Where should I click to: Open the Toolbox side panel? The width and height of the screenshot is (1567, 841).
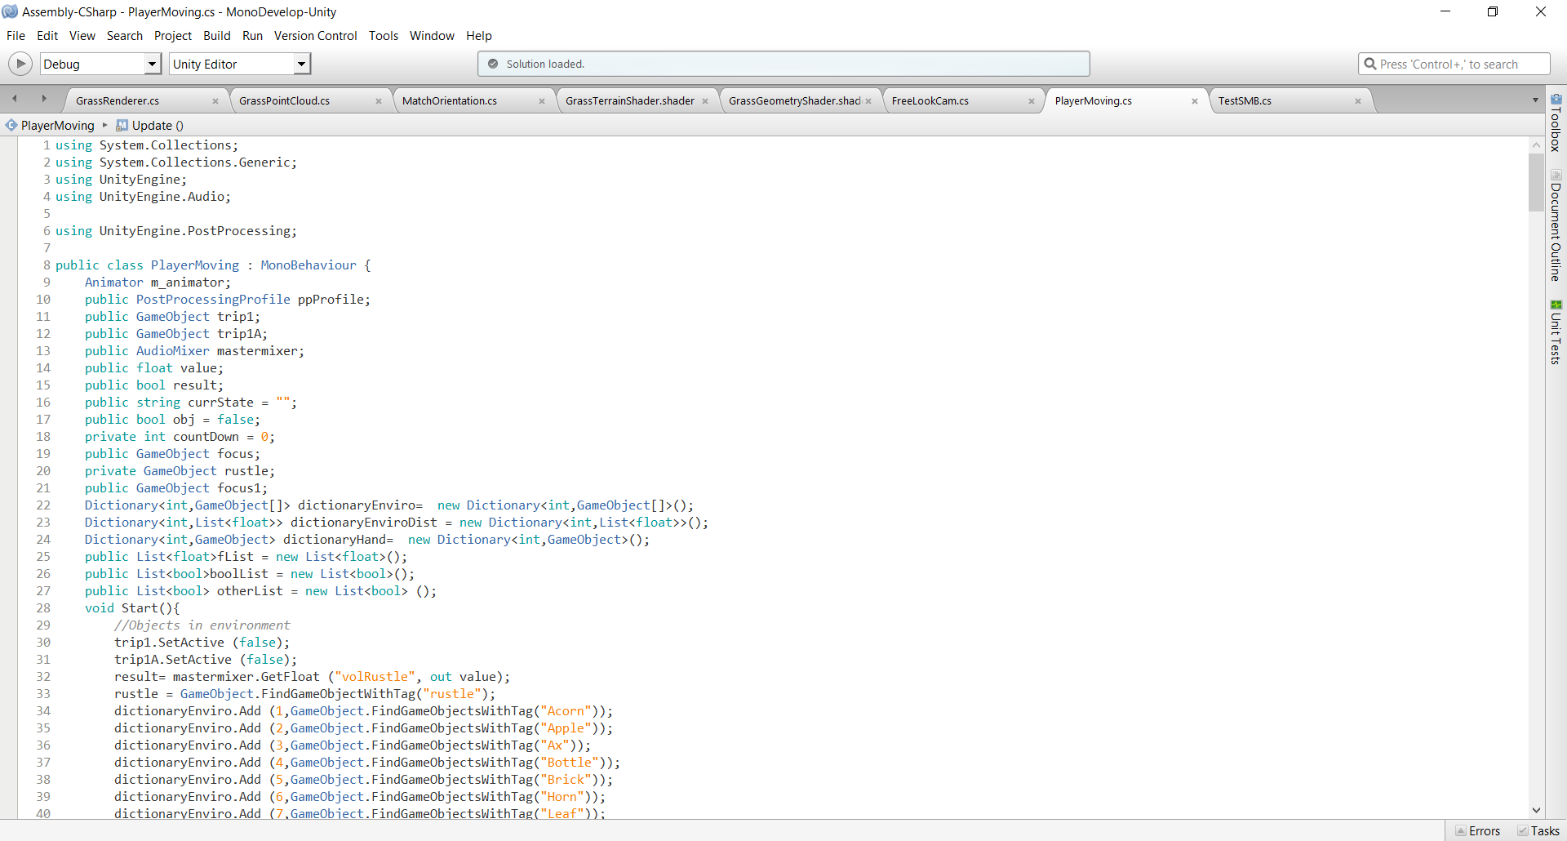pyautogui.click(x=1556, y=122)
